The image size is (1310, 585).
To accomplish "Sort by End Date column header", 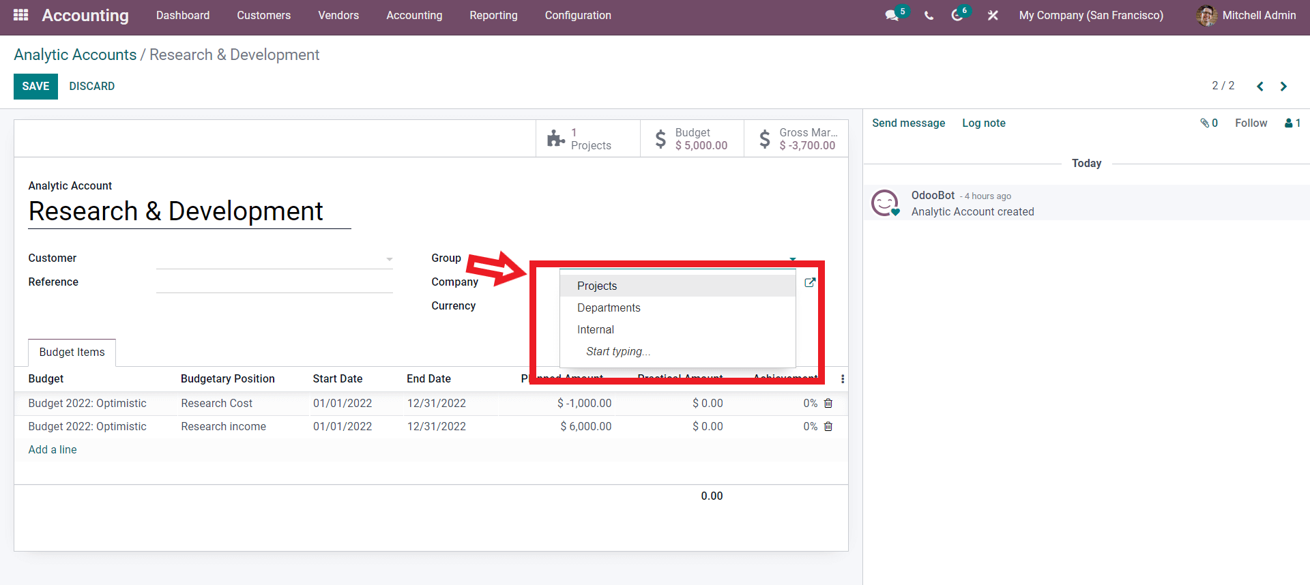I will [x=428, y=378].
